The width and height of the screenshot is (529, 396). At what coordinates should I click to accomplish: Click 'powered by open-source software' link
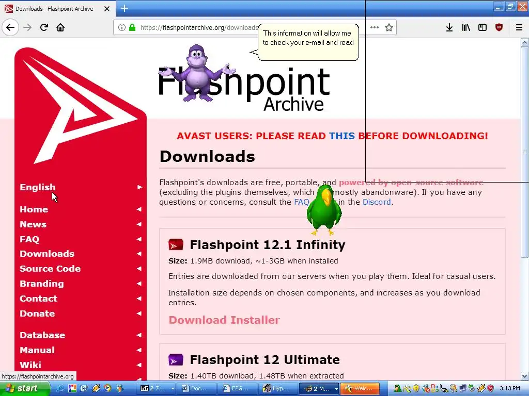click(x=411, y=182)
